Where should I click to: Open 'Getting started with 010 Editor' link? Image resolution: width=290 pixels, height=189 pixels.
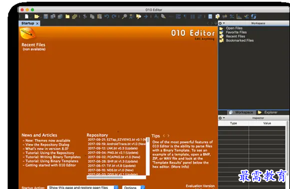tap(50, 165)
